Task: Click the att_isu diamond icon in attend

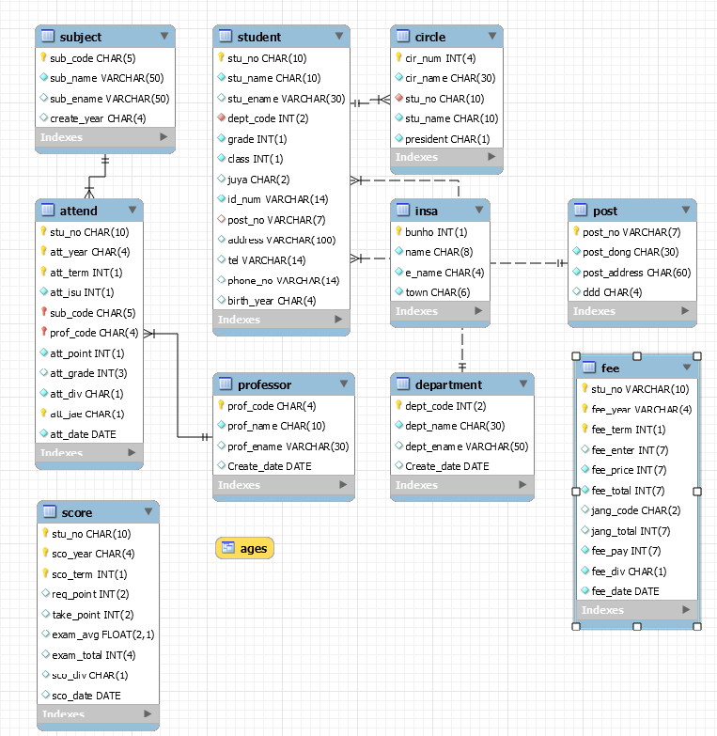Action: 43,291
